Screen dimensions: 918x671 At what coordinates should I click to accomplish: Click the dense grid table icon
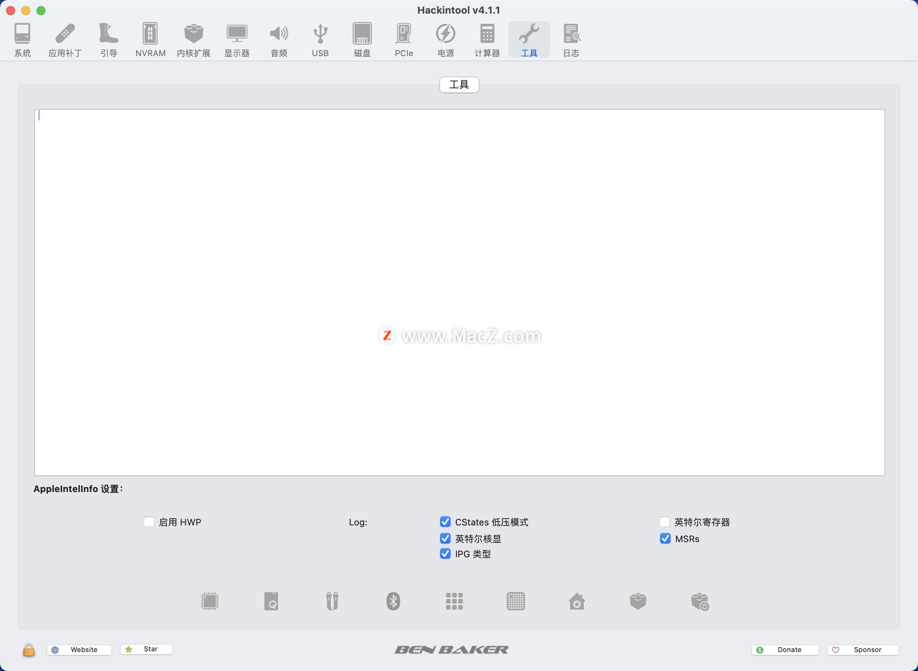click(x=515, y=601)
